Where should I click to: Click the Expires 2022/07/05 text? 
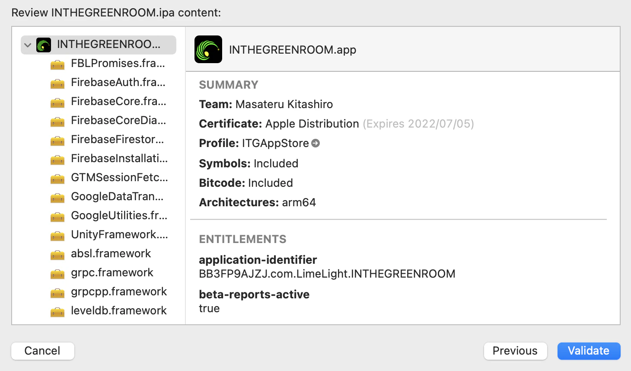pyautogui.click(x=418, y=124)
